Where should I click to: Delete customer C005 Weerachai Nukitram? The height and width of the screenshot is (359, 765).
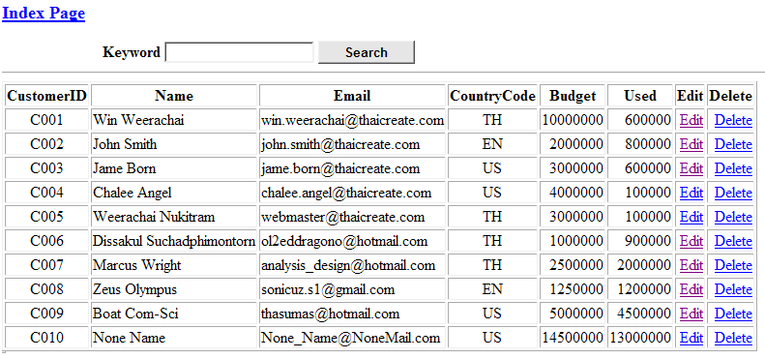point(733,217)
